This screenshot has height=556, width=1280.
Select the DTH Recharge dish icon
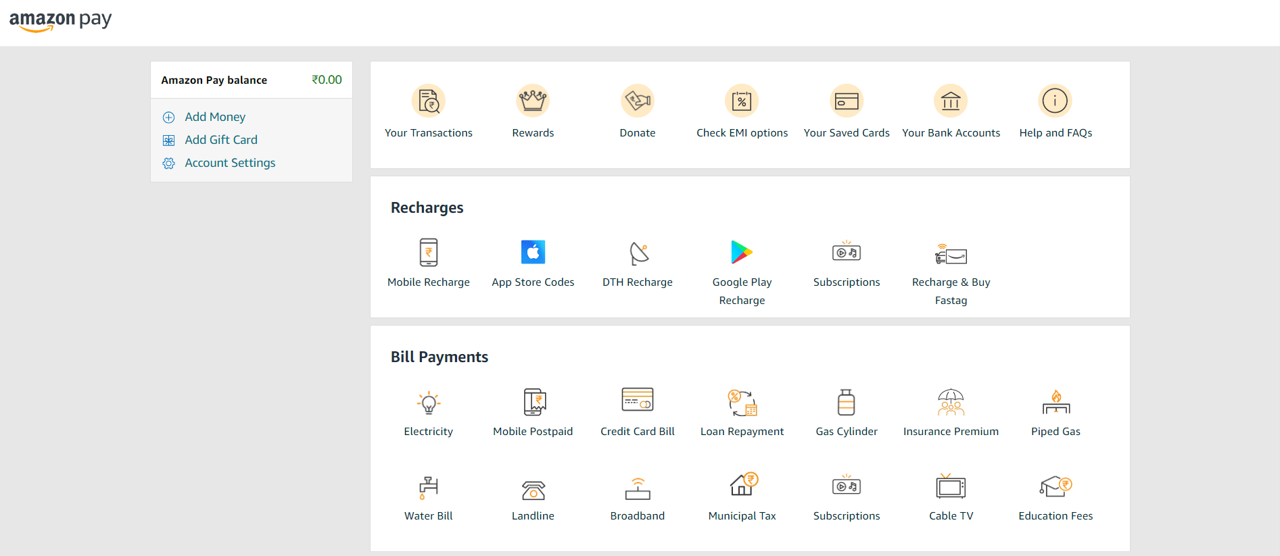pos(639,253)
